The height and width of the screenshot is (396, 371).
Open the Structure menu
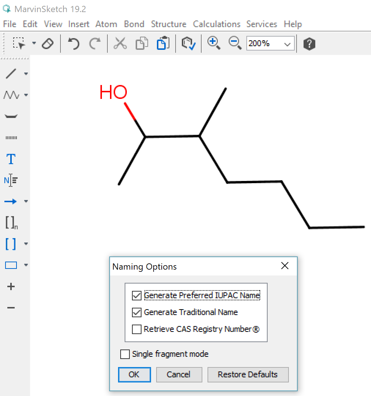pos(169,24)
